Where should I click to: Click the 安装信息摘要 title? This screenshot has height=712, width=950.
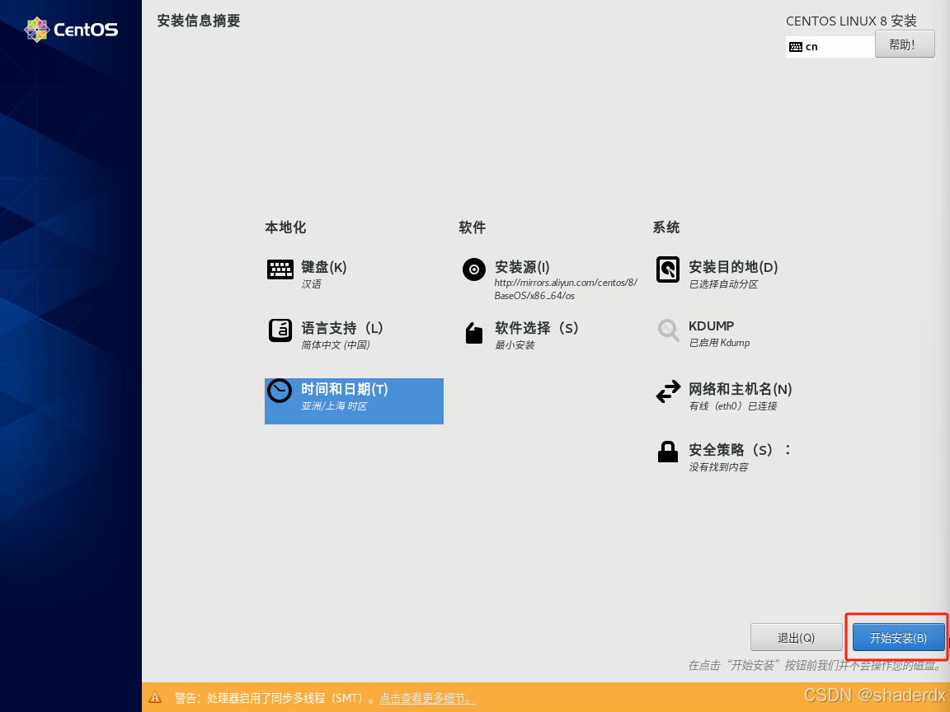pyautogui.click(x=199, y=21)
